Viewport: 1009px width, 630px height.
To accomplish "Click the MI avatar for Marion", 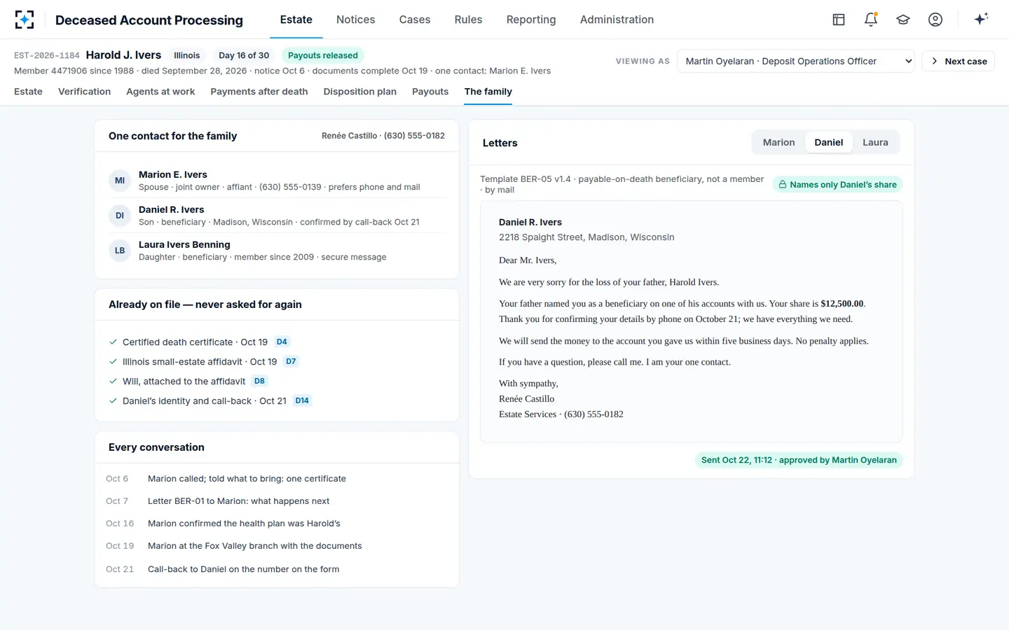I will coord(120,181).
